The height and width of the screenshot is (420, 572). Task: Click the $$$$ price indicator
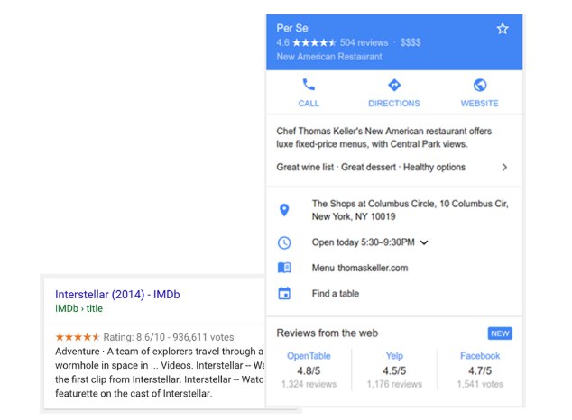point(411,42)
